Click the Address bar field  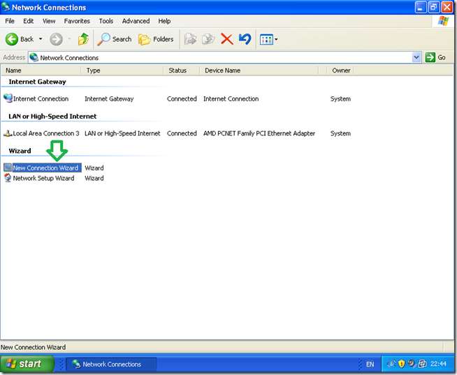tap(224, 58)
